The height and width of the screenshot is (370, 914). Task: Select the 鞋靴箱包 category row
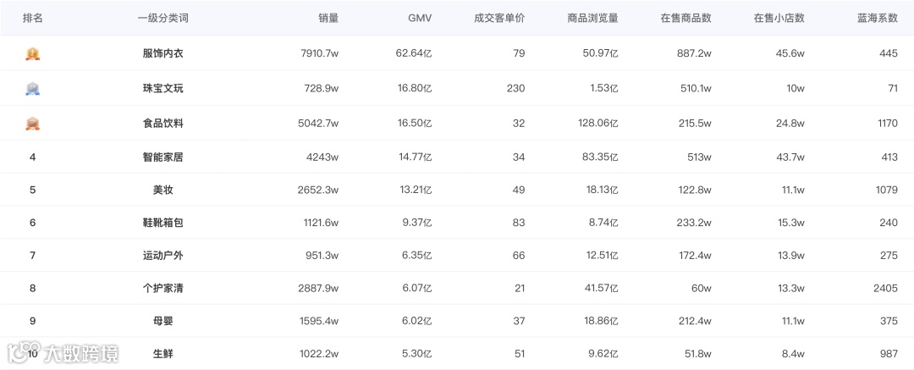click(162, 223)
